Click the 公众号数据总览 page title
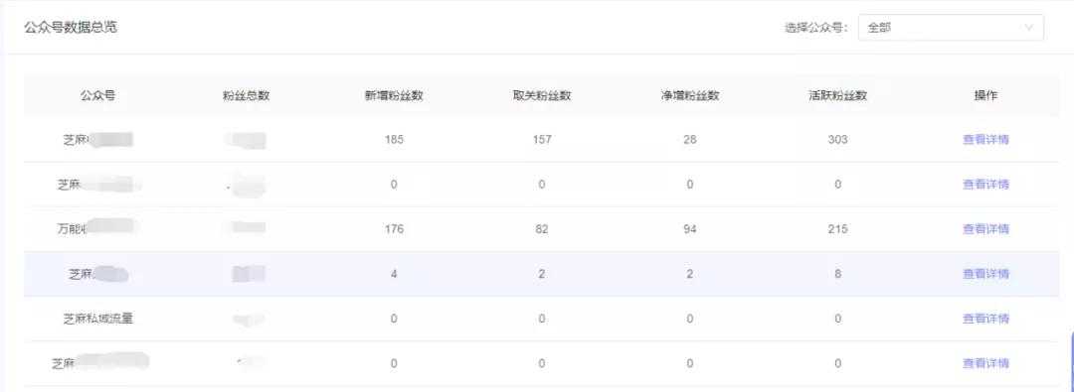Screen dimensions: 1074x392 (x=71, y=28)
